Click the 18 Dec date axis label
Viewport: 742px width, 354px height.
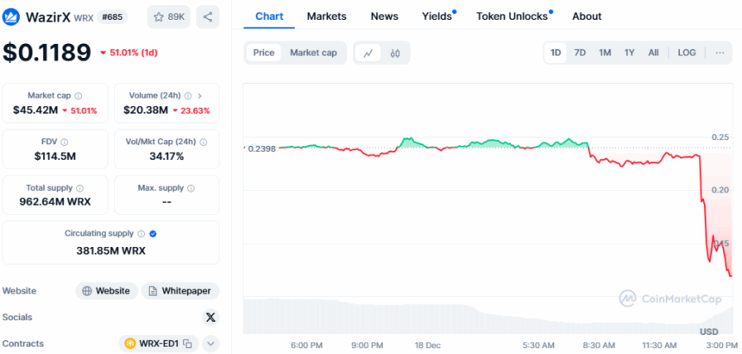427,345
